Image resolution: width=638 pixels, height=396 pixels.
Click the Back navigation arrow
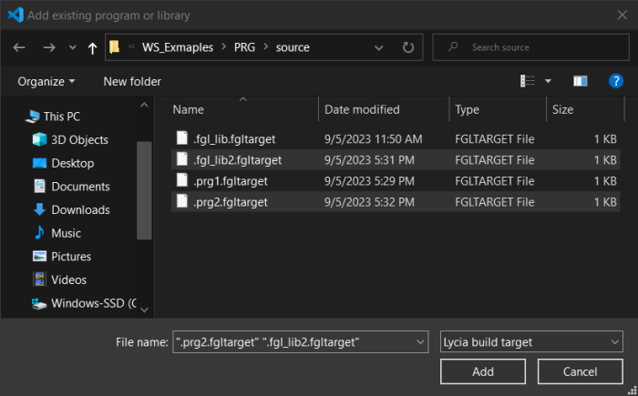[20, 47]
